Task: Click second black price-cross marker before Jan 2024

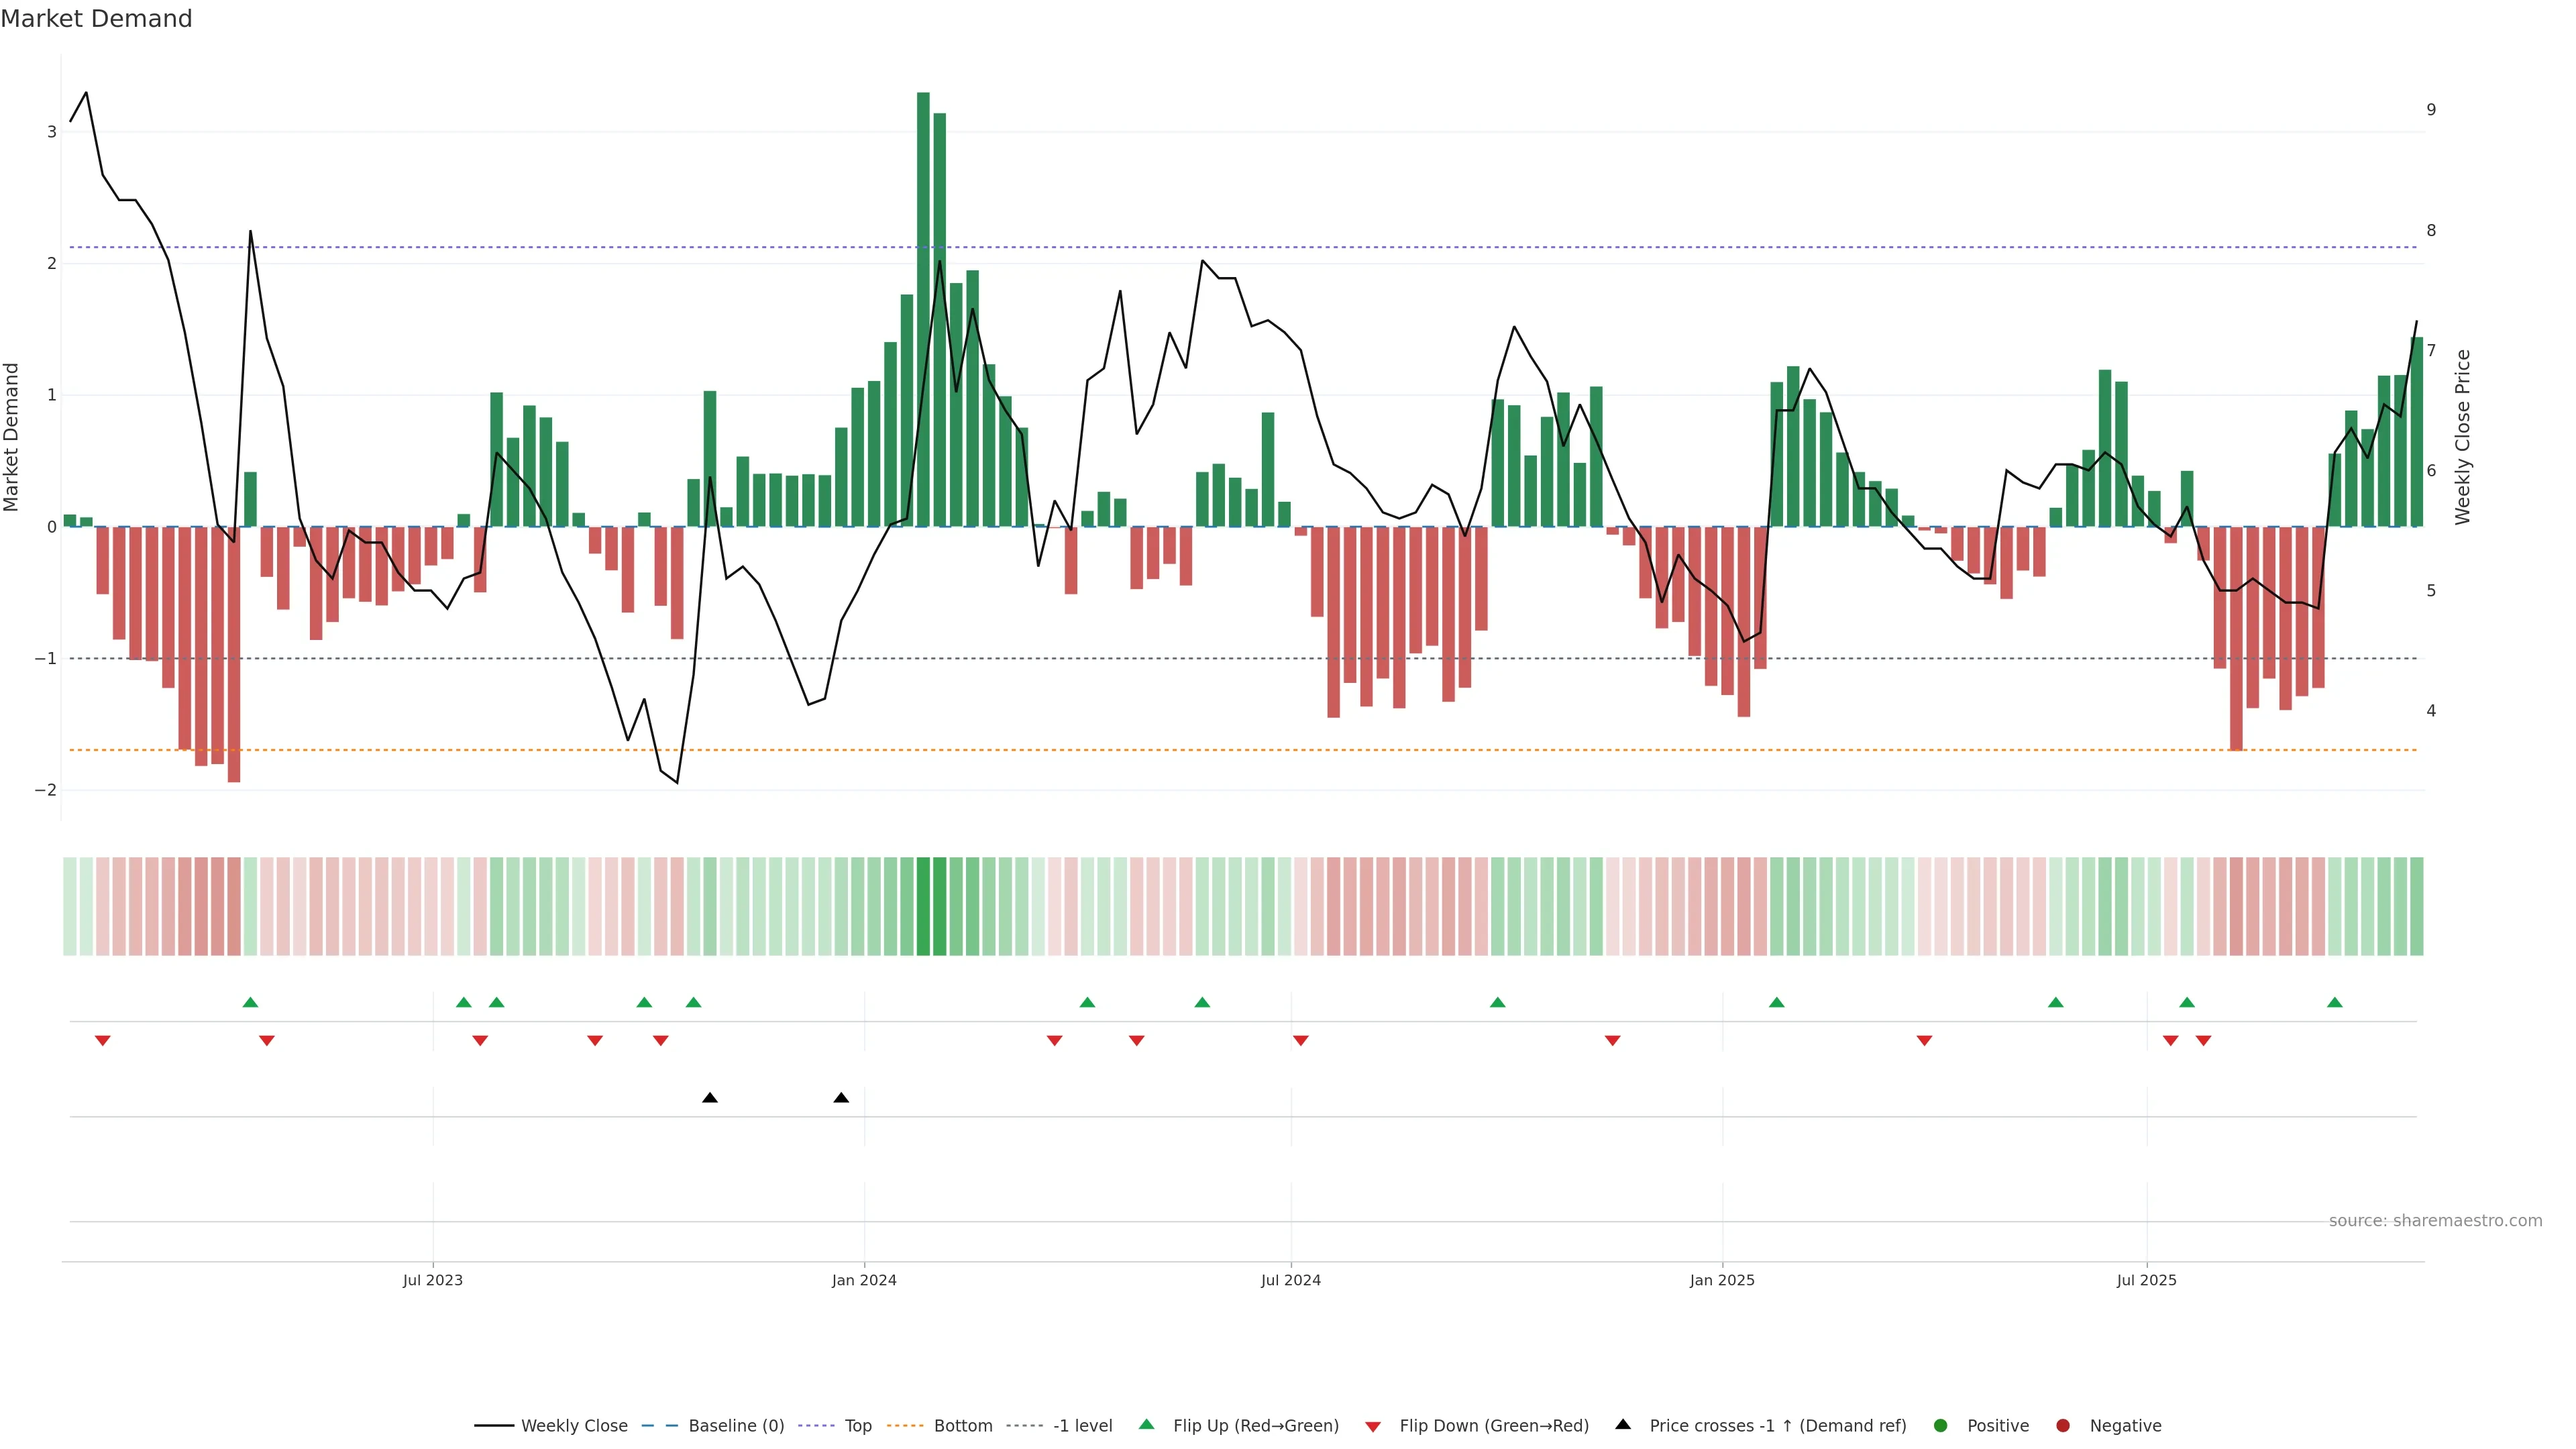Action: pyautogui.click(x=841, y=1098)
